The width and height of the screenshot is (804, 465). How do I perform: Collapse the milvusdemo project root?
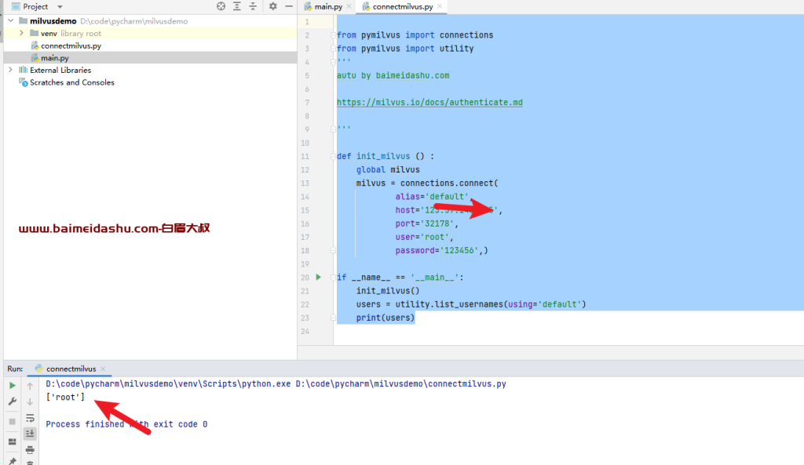click(10, 21)
